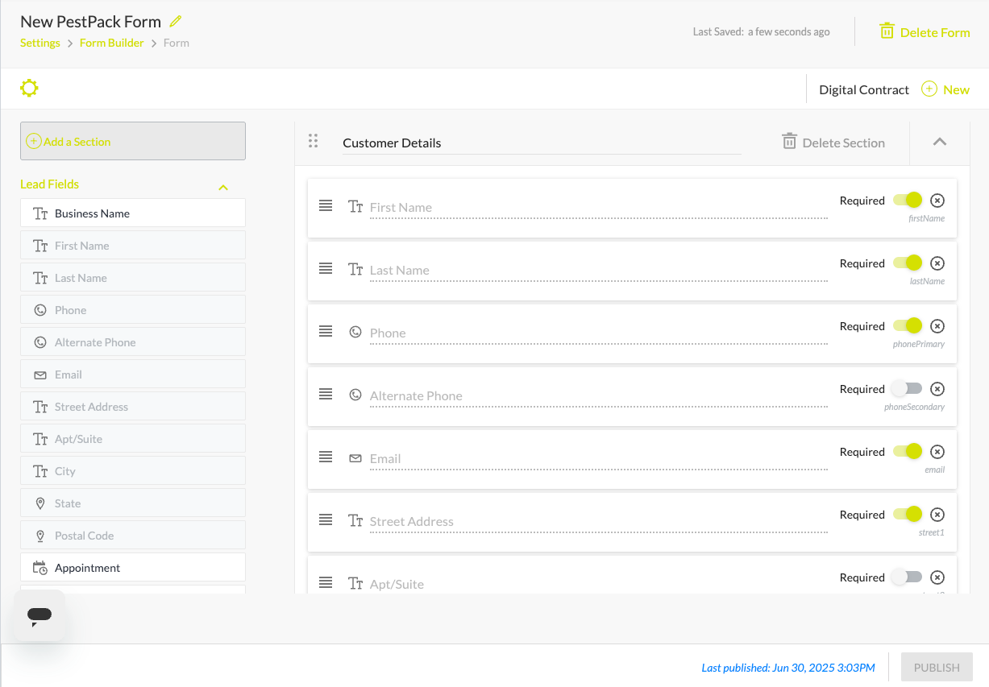Click the firstName field key text

tap(926, 218)
